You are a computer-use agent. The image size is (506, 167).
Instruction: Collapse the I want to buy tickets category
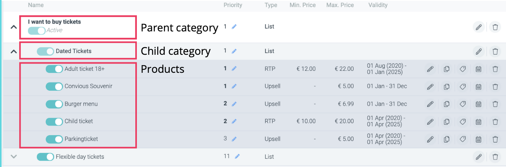[x=13, y=27]
